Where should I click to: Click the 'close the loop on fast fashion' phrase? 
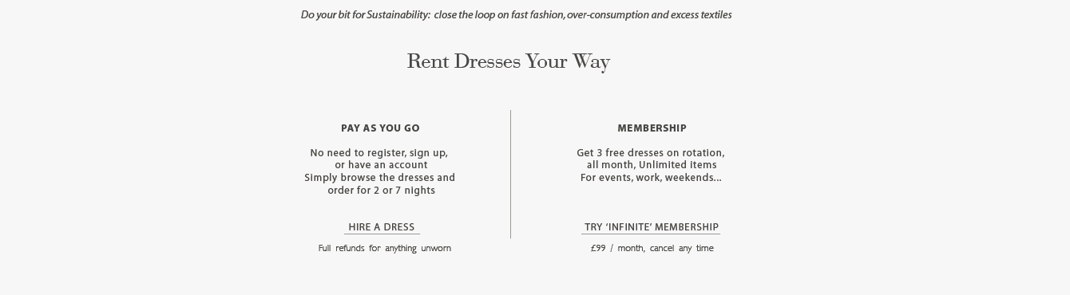[x=499, y=15]
